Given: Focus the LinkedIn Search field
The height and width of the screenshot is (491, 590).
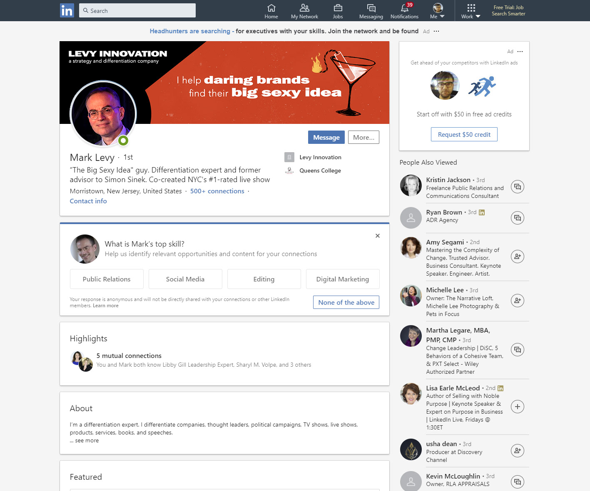Looking at the screenshot, I should click(137, 10).
